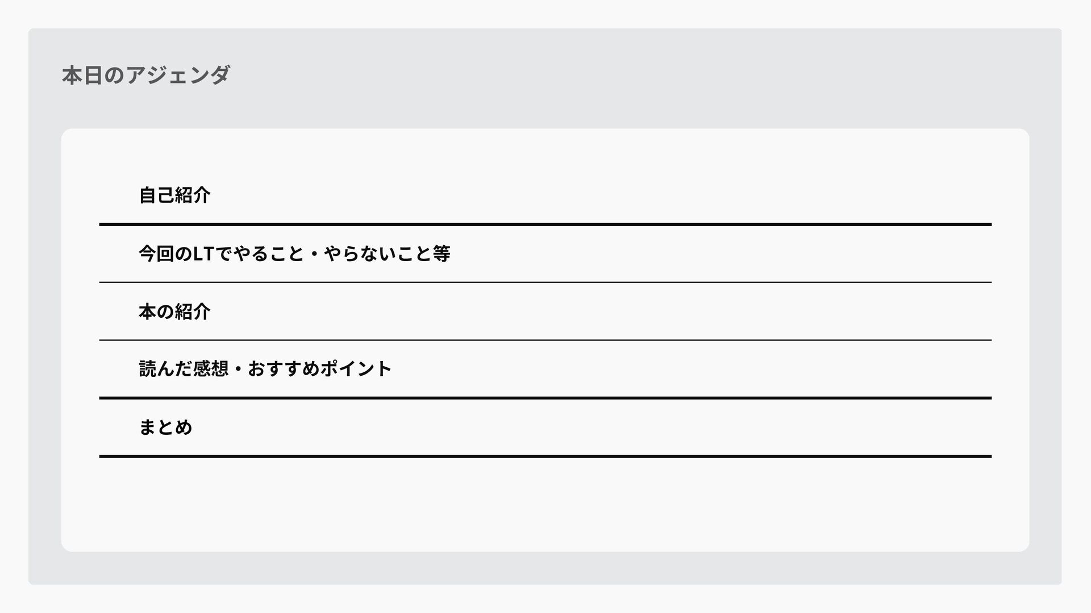Click the やらないこと phrase in the second item
This screenshot has height=613, width=1091.
[x=378, y=253]
